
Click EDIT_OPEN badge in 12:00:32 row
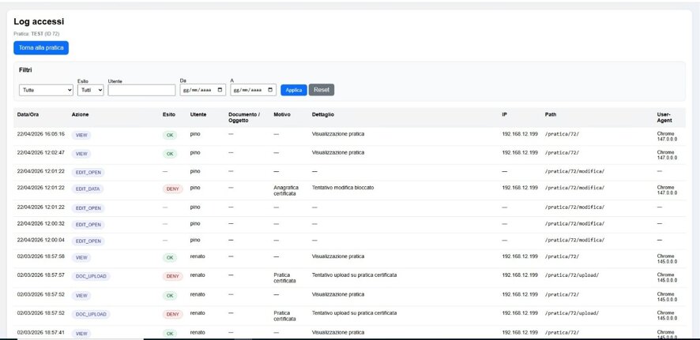(x=88, y=225)
